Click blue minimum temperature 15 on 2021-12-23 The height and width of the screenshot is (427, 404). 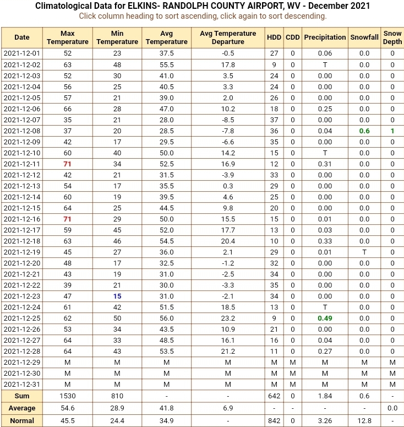117,296
